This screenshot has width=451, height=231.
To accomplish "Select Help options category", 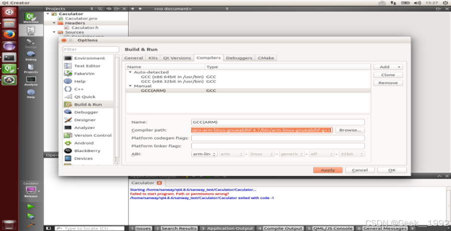I will click(x=89, y=81).
